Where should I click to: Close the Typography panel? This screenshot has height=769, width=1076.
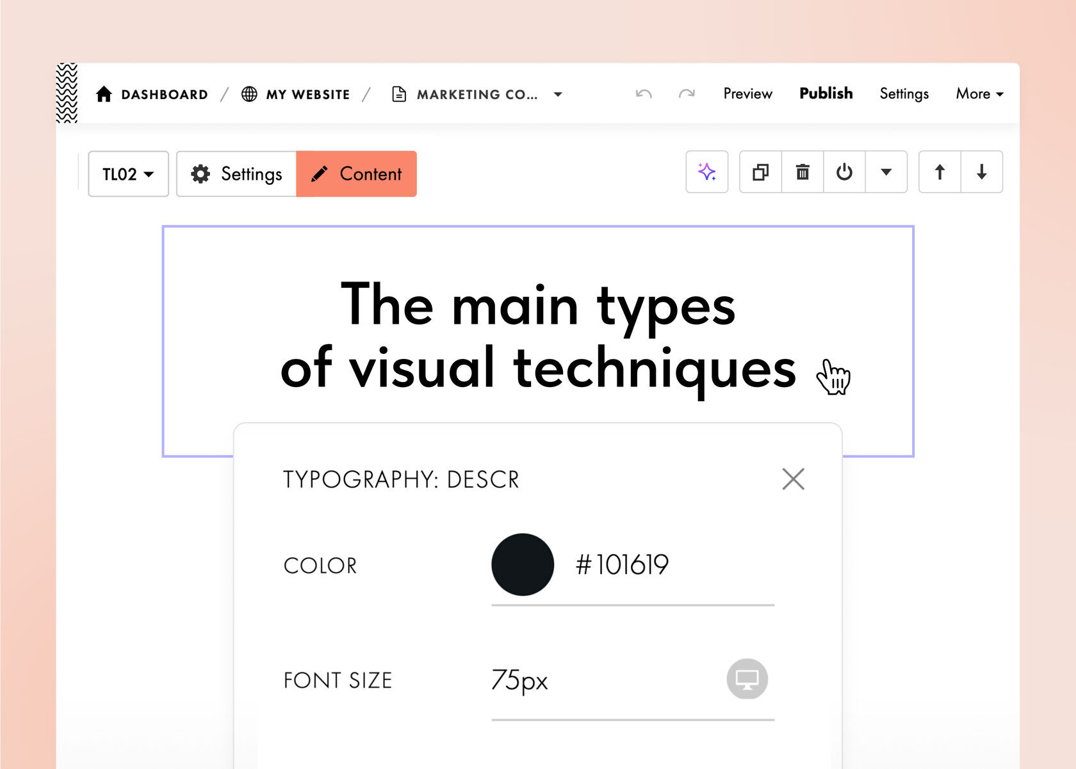click(793, 479)
